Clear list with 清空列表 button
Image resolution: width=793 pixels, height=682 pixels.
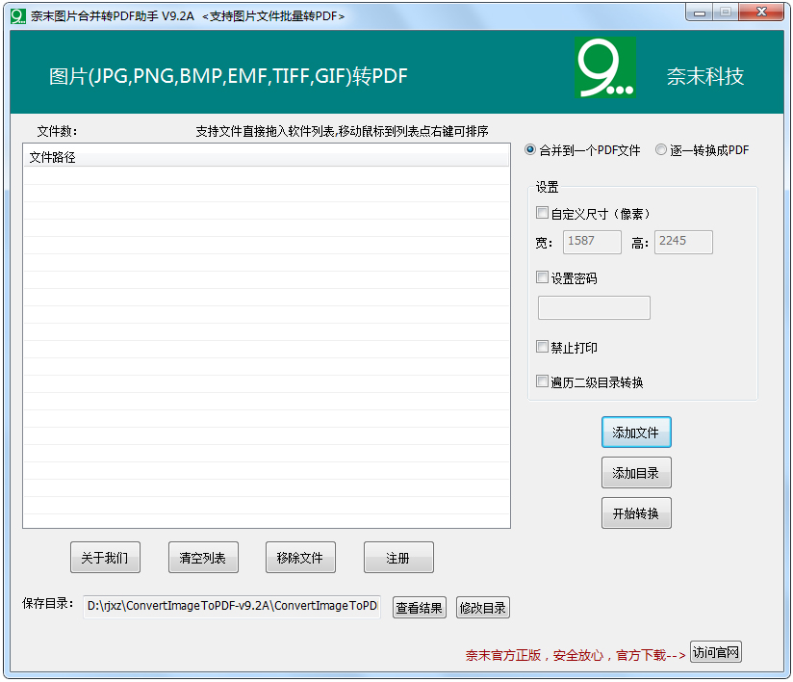(203, 558)
